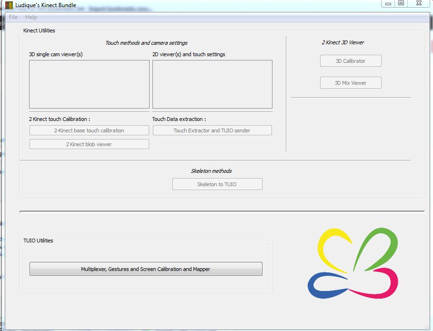This screenshot has height=331, width=433.
Task: Maximize the Kinect Bundle window
Action: 401,3
